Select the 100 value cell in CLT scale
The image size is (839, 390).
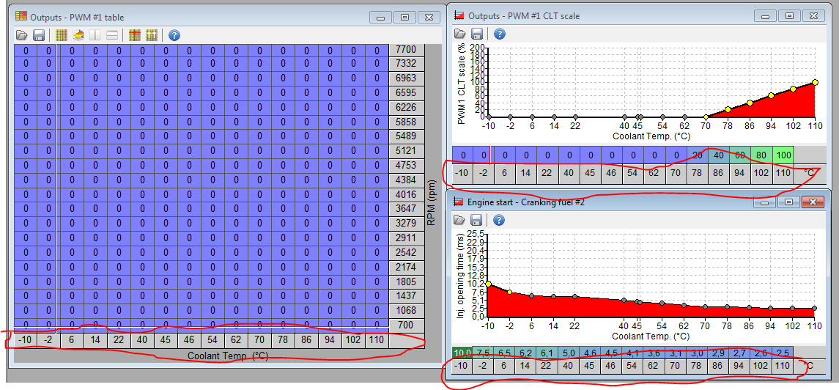click(x=783, y=155)
